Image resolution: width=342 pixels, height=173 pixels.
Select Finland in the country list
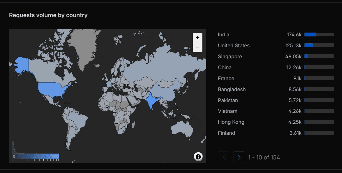[x=226, y=133]
